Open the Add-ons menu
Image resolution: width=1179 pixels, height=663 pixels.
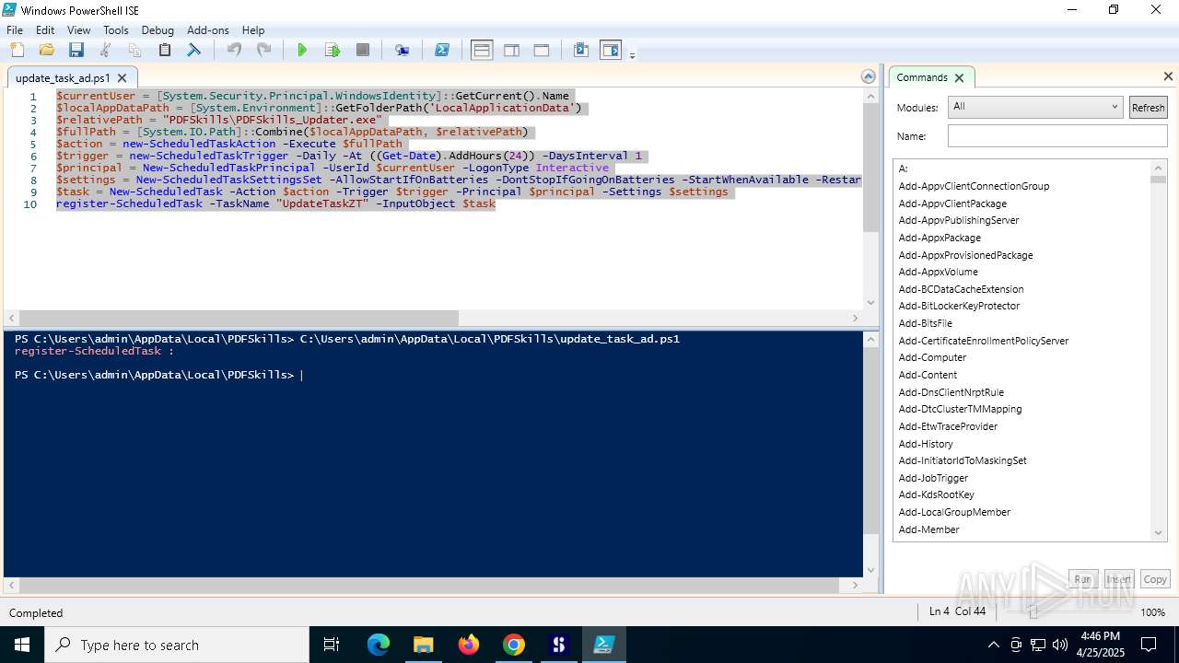(208, 30)
